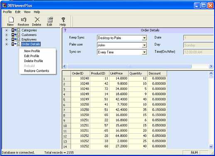Click UnitPrice cell 14.0000 in row 1

[119, 78]
